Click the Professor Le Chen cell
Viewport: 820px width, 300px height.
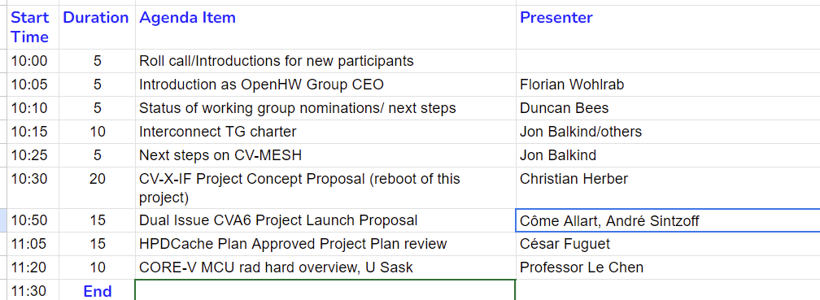coord(668,267)
